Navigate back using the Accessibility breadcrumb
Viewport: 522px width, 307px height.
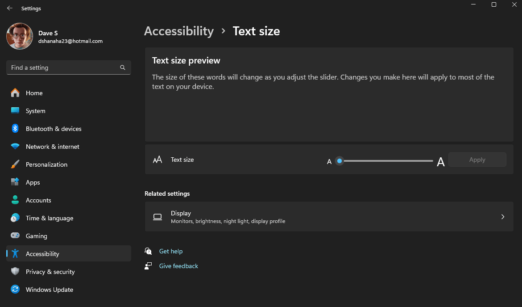click(178, 31)
